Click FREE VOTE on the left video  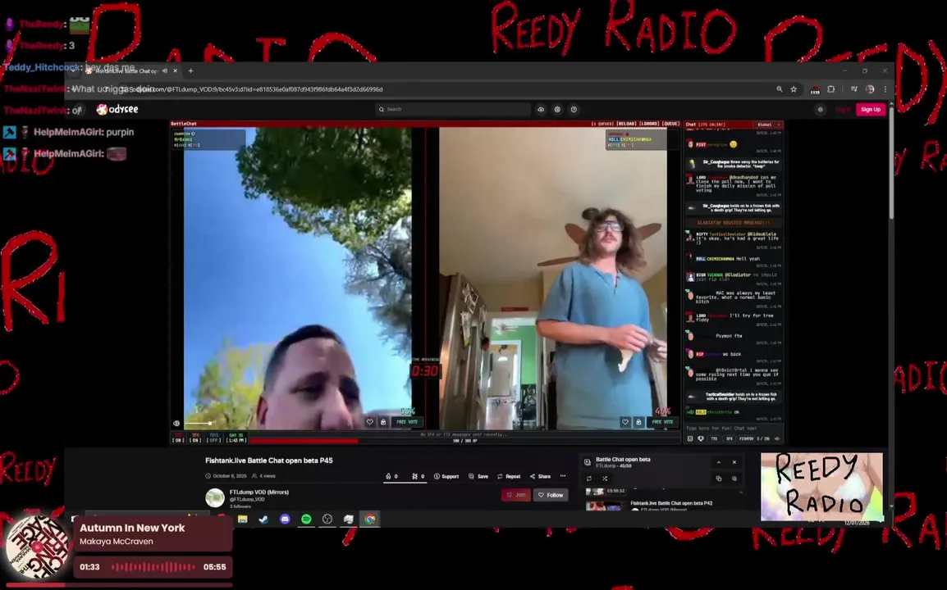point(407,422)
